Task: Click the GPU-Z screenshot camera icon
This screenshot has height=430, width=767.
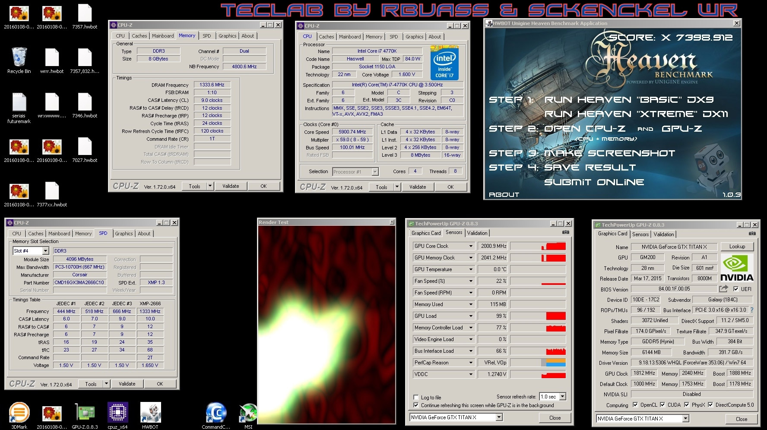Action: (565, 232)
